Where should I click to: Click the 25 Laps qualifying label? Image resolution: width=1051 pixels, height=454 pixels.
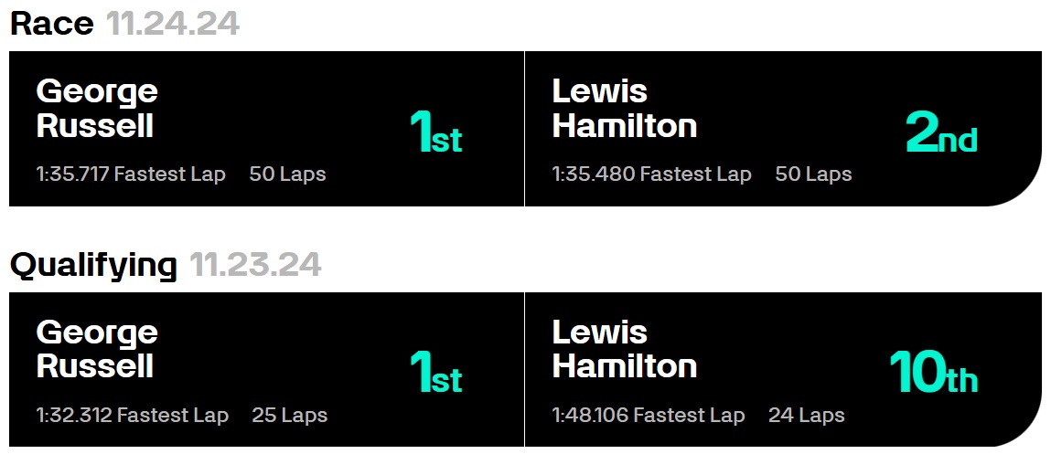(290, 415)
